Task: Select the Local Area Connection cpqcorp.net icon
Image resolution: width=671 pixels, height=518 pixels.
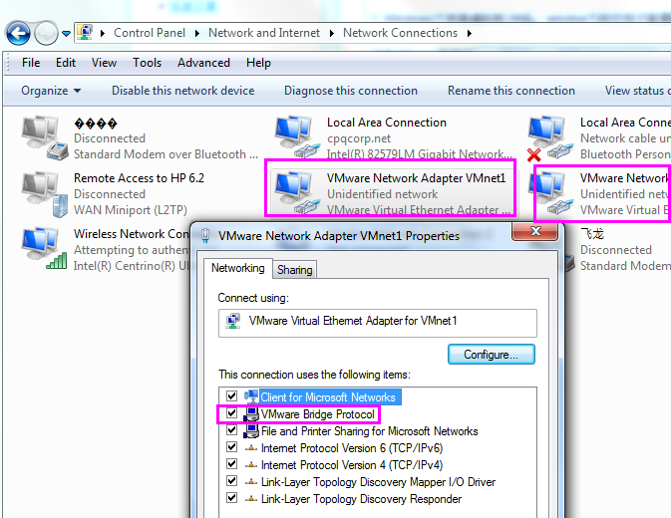Action: point(297,137)
